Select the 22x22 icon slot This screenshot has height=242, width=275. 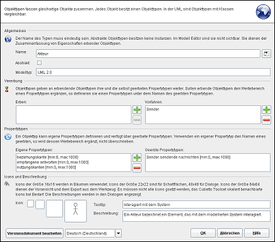pos(40,204)
